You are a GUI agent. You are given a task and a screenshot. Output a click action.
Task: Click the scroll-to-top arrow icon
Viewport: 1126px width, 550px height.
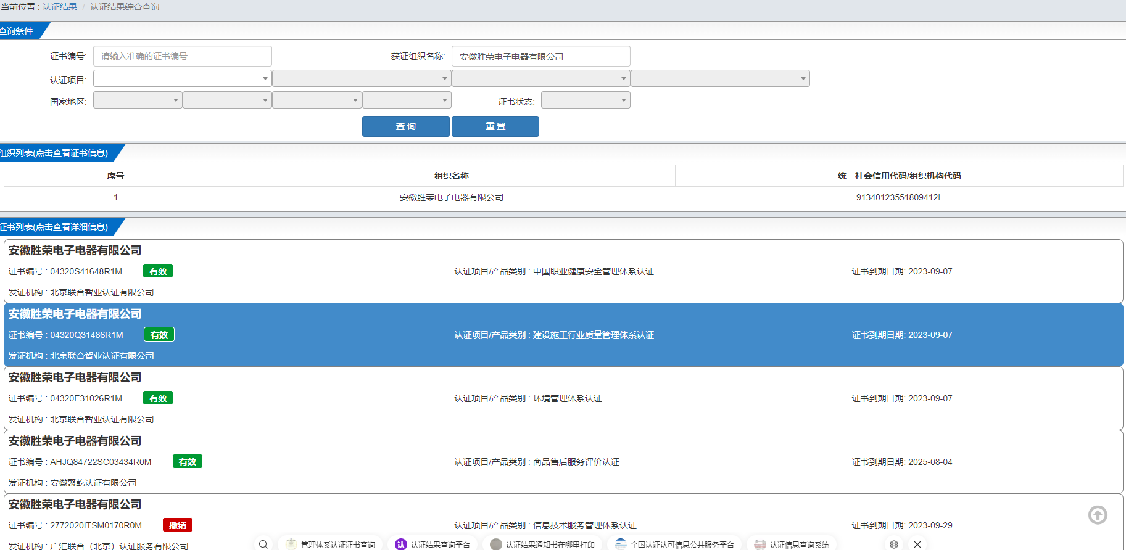[1098, 515]
